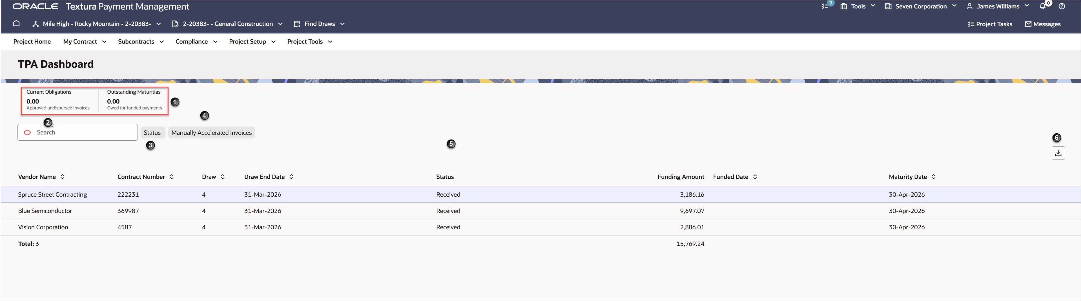Expand the Project Setup menu
1081x301 pixels.
tap(252, 41)
